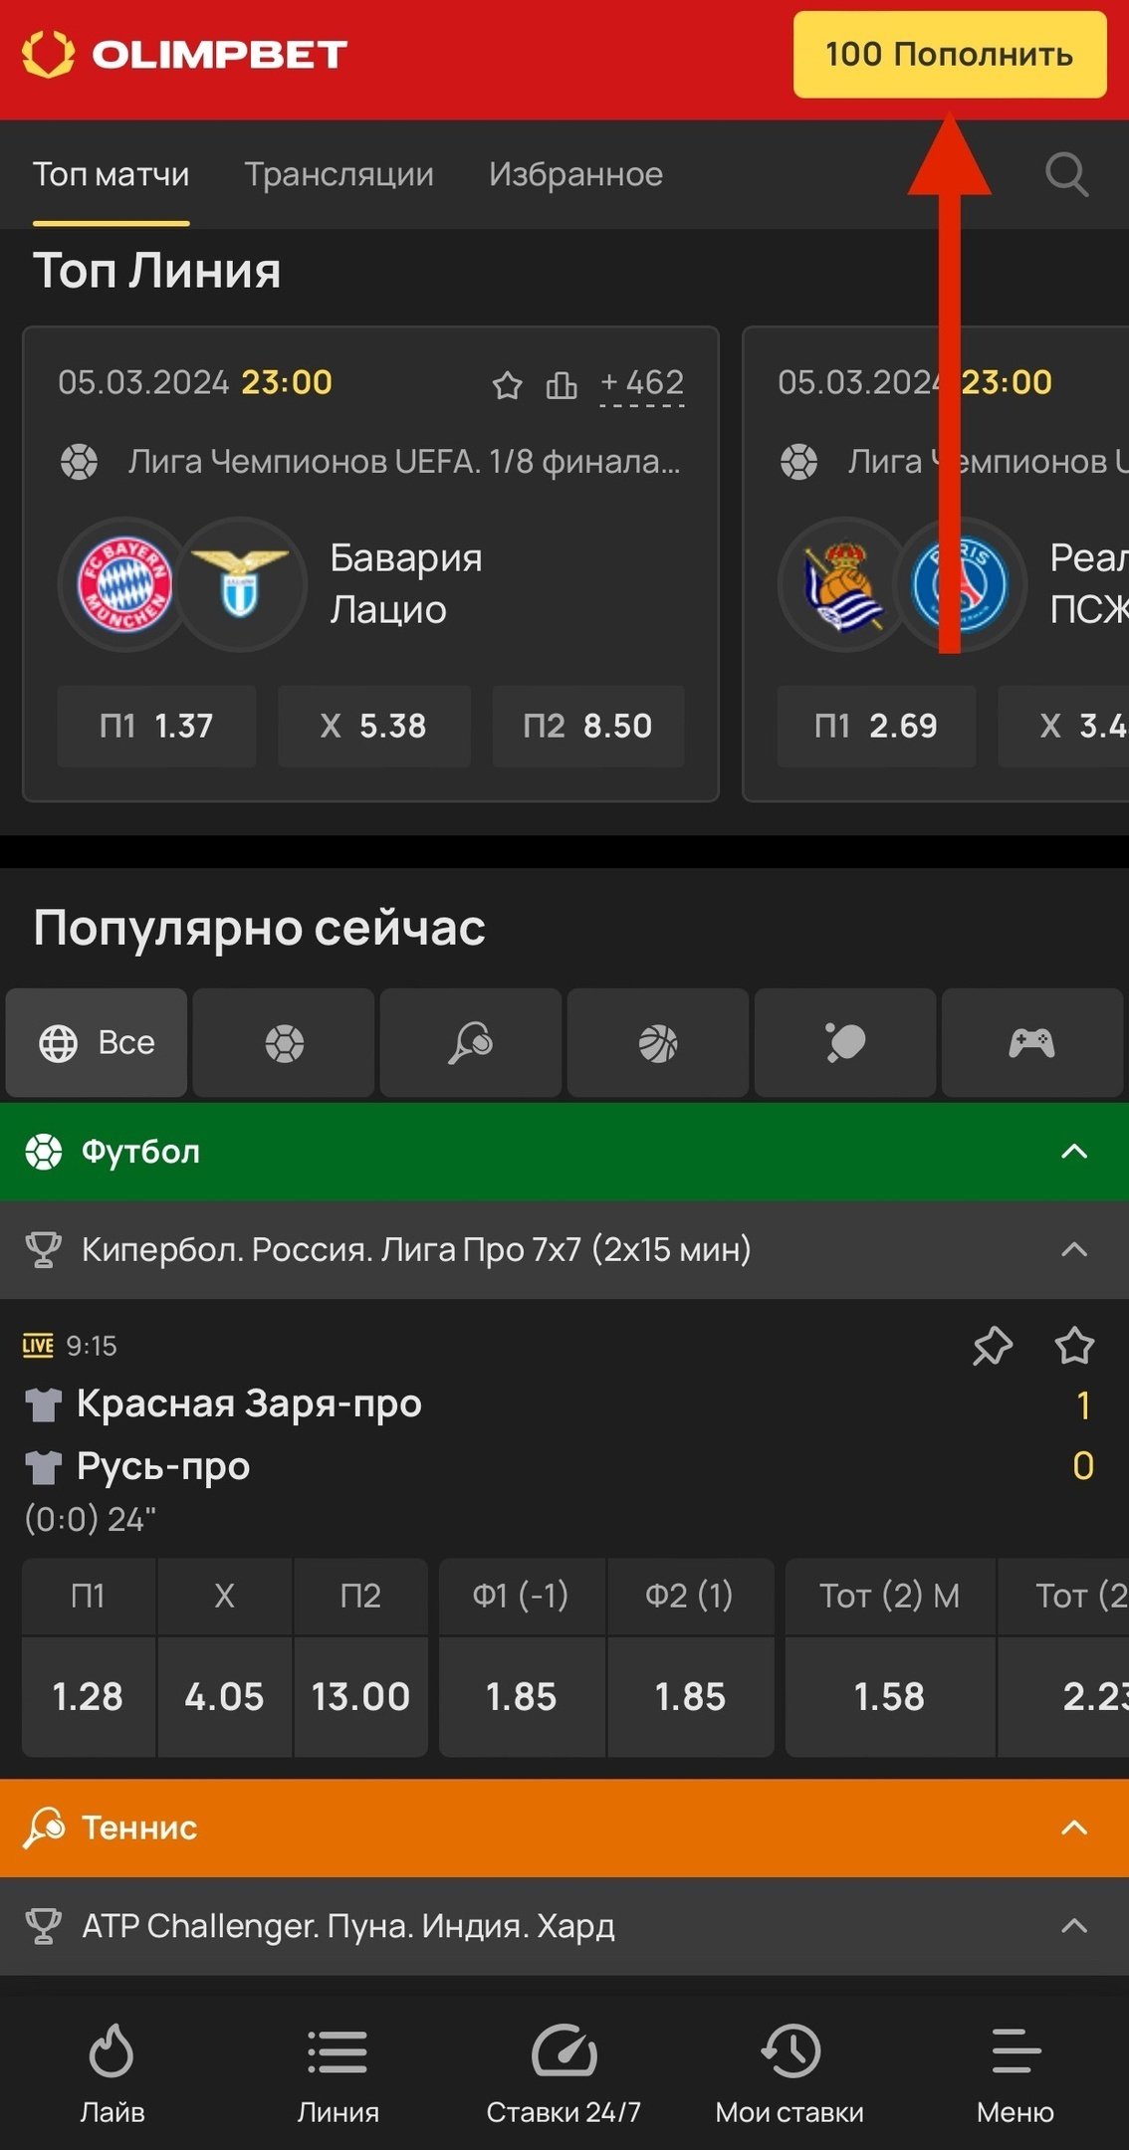Filter popular events by football icon
This screenshot has height=2150, width=1129.
(x=284, y=1043)
